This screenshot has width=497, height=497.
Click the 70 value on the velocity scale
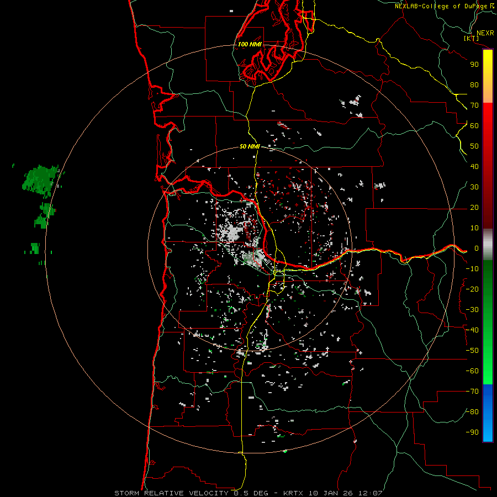[x=474, y=105]
